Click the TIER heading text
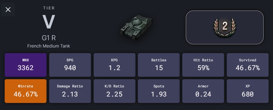This screenshot has width=273, height=110. pos(49,8)
